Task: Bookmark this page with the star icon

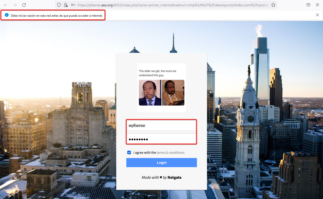Action: (273, 5)
